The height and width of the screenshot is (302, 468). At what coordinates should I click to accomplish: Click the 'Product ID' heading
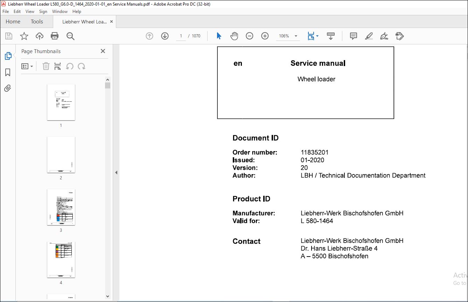pos(251,199)
